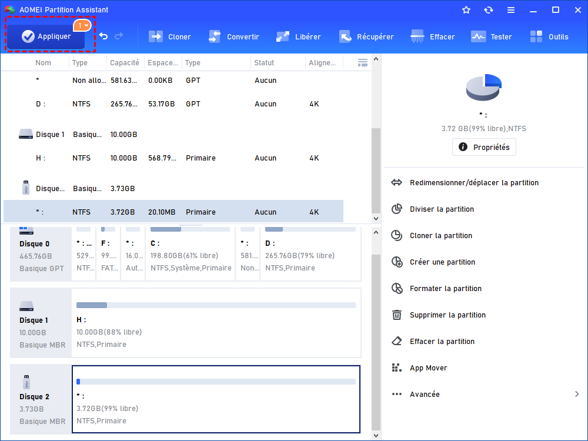Open Propriétés of the selected partition
The width and height of the screenshot is (588, 441).
coord(484,147)
